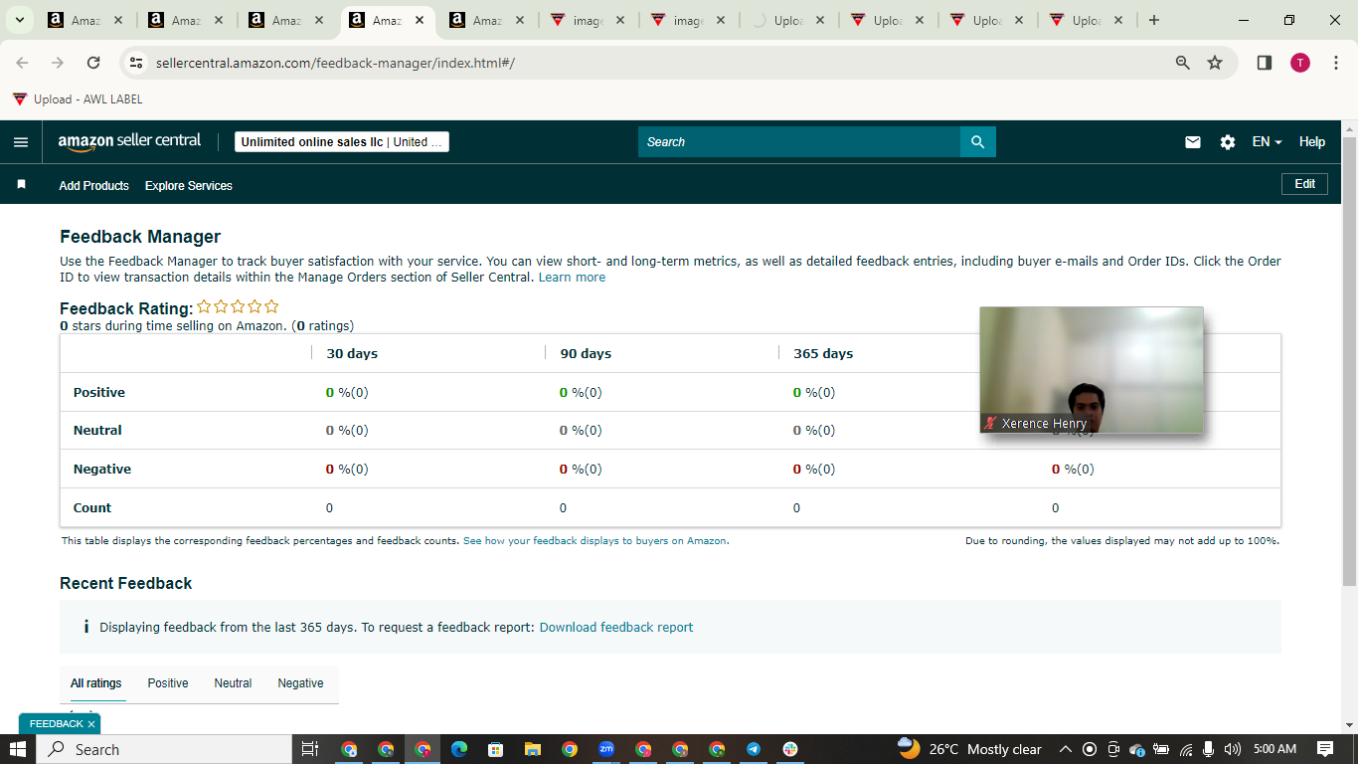Screen dimensions: 1358x764
Task: Click the '90 days' column header
Action: coord(586,353)
